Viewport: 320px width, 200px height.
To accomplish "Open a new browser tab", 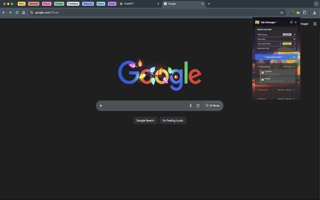I will (x=209, y=4).
